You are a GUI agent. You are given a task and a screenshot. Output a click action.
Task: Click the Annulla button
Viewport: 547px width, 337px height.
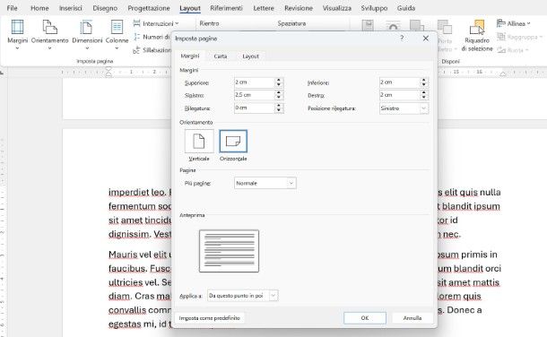(x=412, y=318)
